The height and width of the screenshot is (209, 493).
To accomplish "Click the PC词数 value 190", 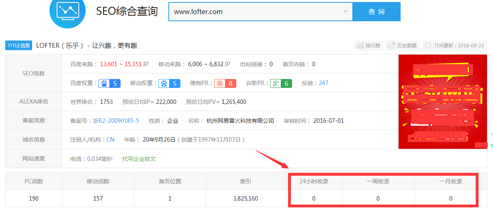I will tap(34, 199).
